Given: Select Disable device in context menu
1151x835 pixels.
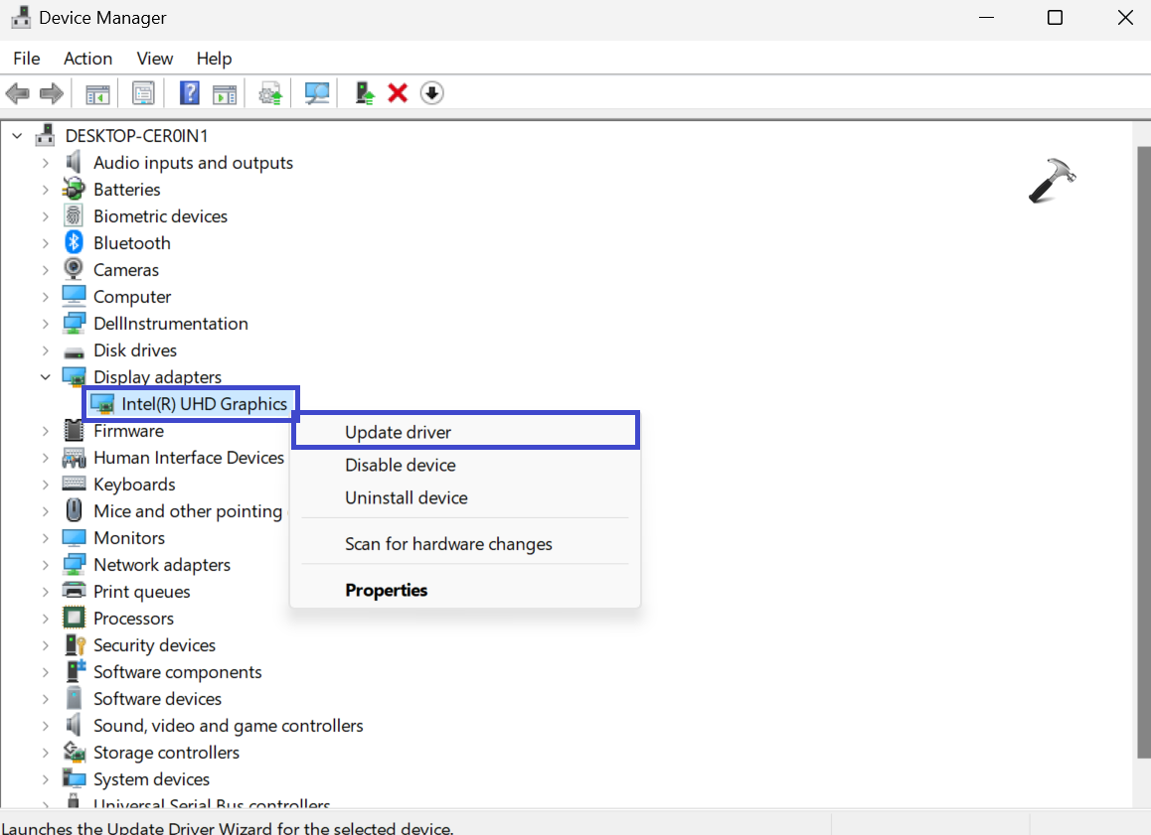Looking at the screenshot, I should pyautogui.click(x=400, y=465).
